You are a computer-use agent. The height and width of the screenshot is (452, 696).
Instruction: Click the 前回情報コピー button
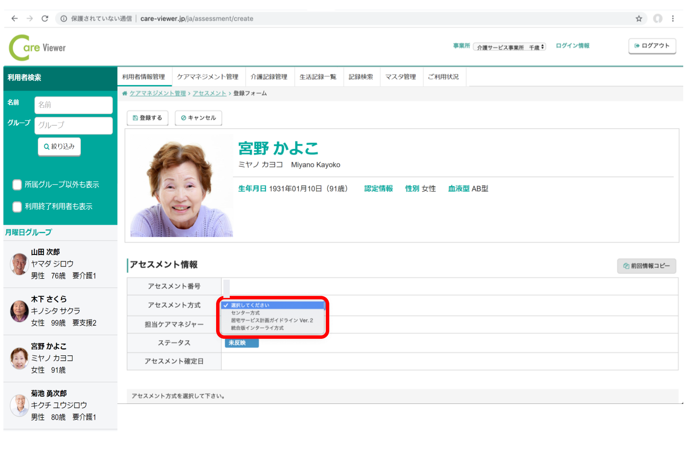coord(646,266)
